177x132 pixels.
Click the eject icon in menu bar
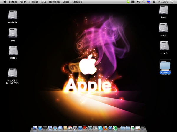(x=154, y=2)
